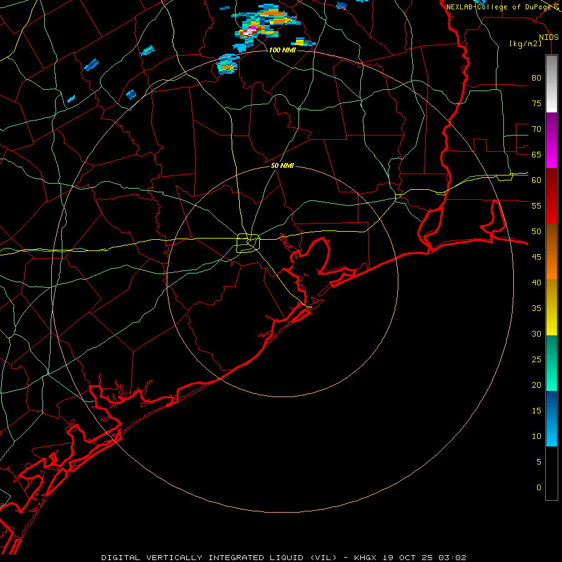Click the "03:02" time in caption

(x=453, y=558)
